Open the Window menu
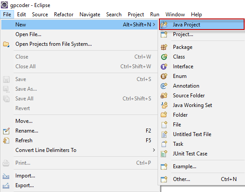Viewport: 245px width, 192px height. coord(175,15)
